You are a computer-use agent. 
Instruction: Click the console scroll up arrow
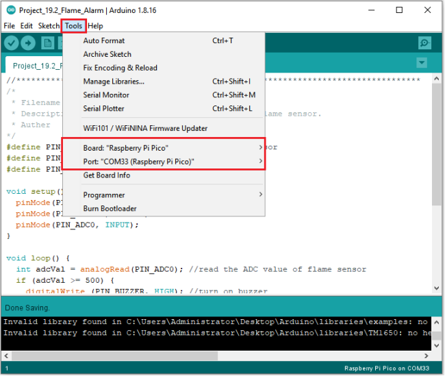click(437, 323)
